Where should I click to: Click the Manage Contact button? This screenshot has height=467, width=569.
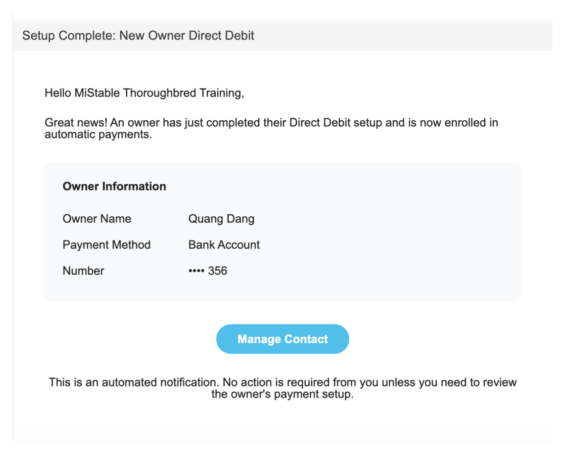pos(282,339)
